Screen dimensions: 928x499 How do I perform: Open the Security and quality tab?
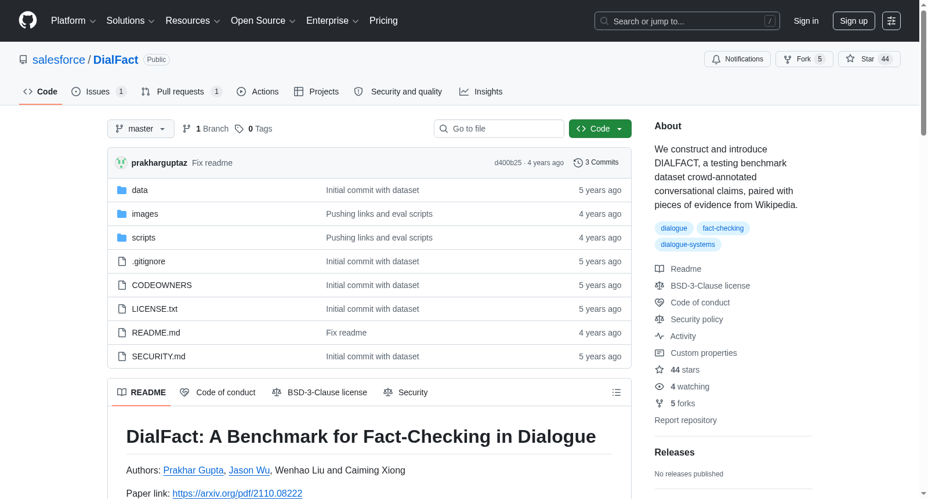click(x=398, y=92)
